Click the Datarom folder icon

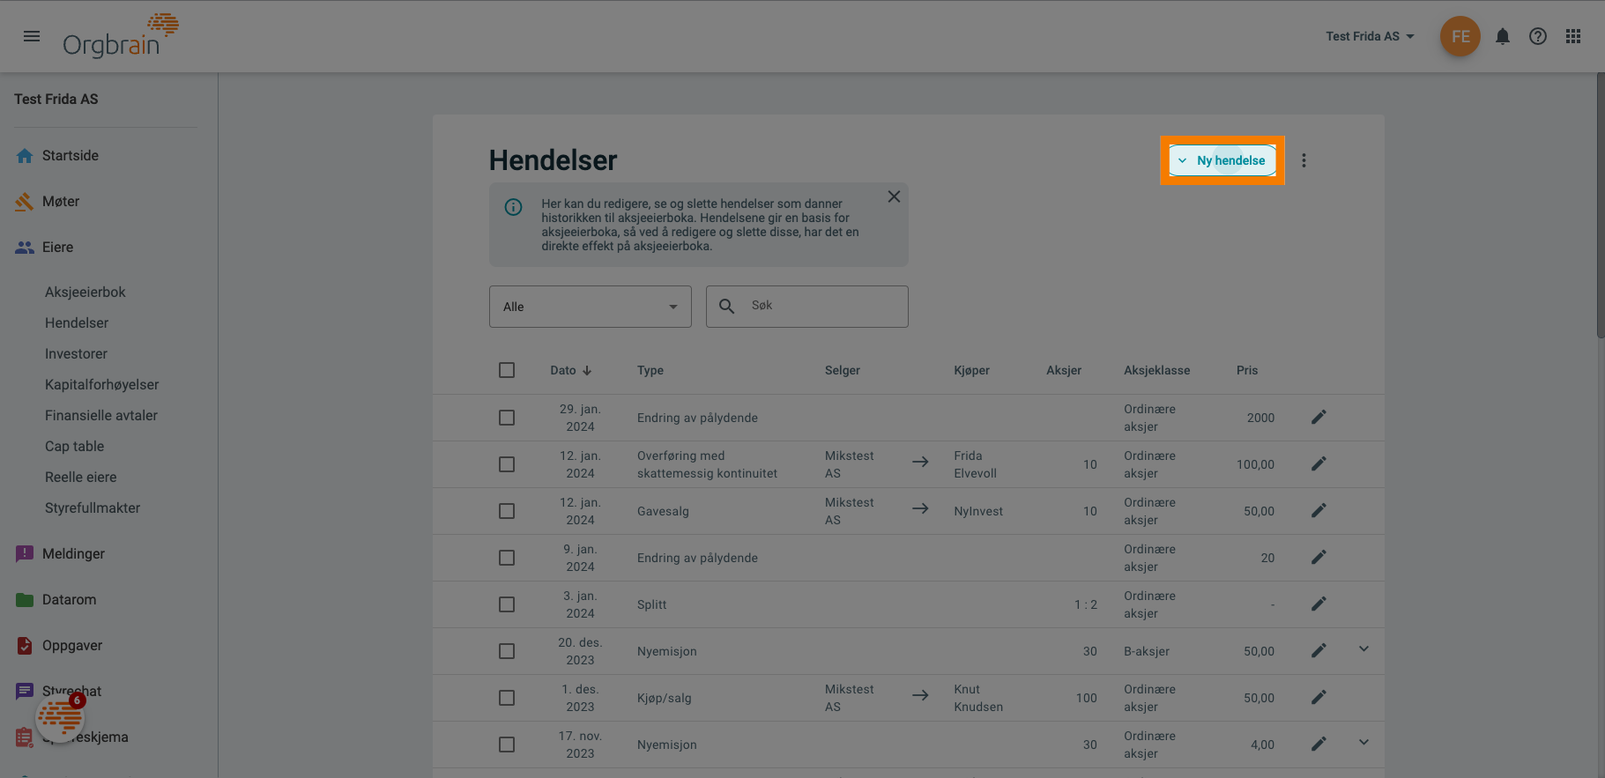click(25, 600)
